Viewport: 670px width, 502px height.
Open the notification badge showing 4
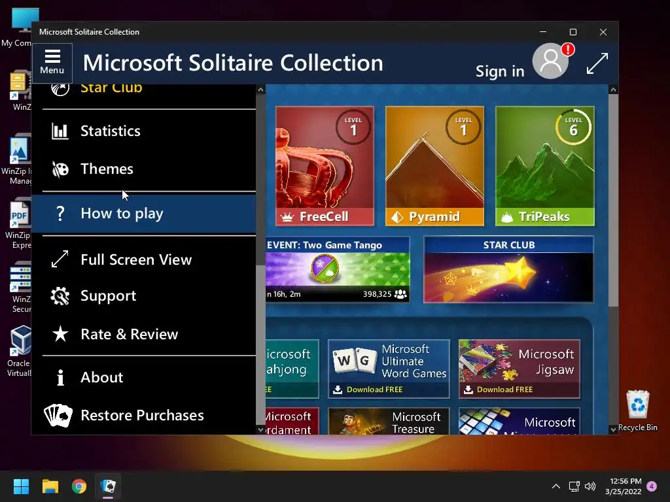[x=652, y=486]
